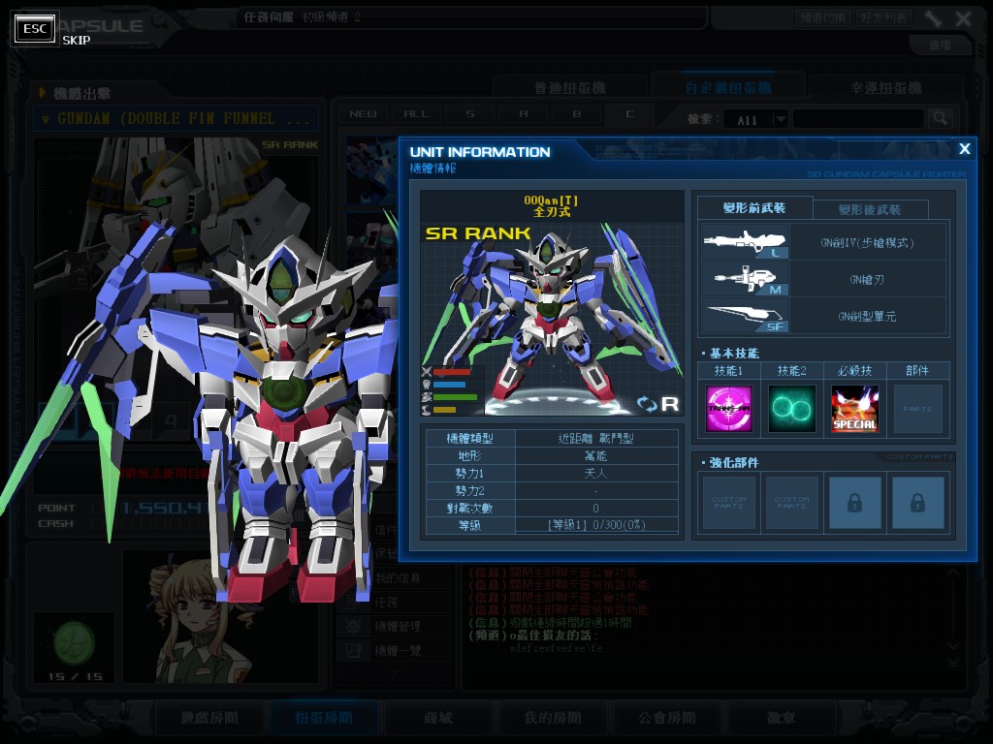
Task: Click the green clover capsule icon
Action: pos(75,642)
